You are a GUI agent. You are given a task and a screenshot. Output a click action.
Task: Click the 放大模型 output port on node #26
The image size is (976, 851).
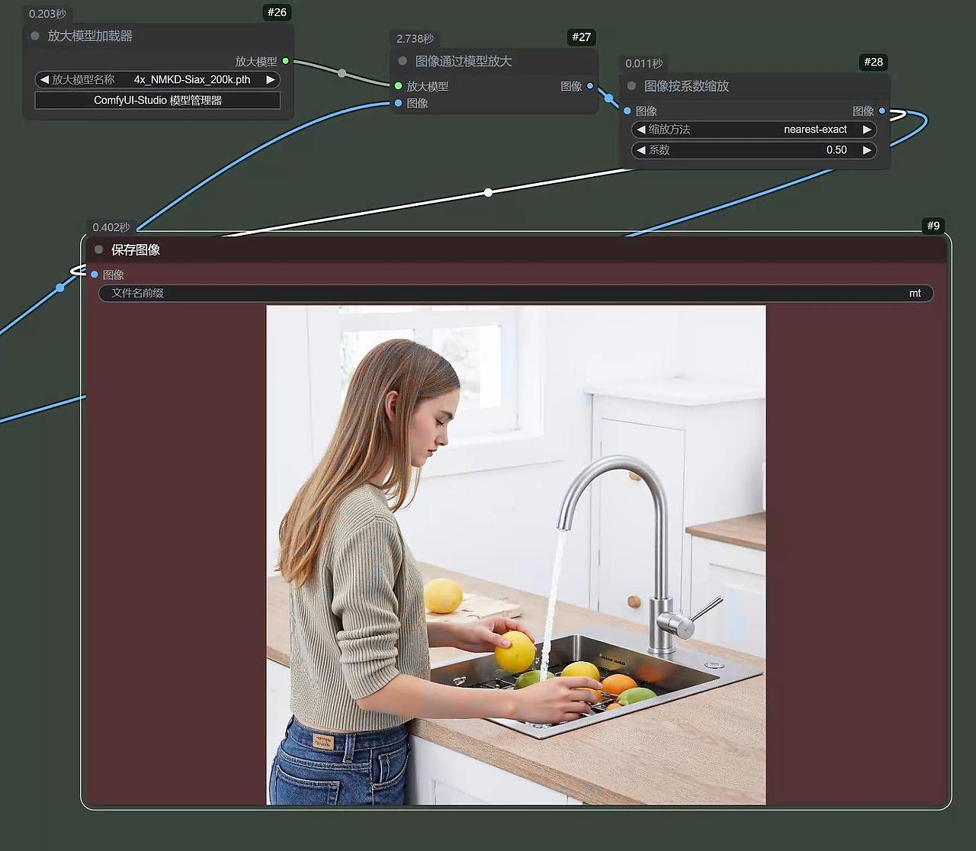(x=286, y=61)
